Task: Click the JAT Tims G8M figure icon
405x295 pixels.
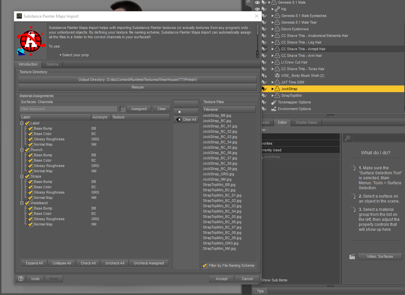Action: pyautogui.click(x=277, y=82)
